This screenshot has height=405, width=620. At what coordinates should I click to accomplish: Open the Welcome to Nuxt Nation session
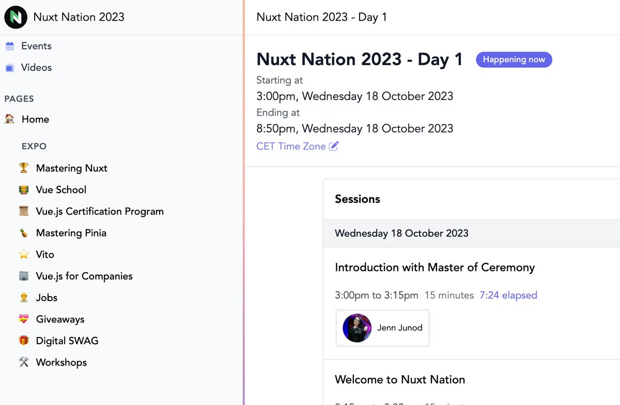[x=400, y=380]
